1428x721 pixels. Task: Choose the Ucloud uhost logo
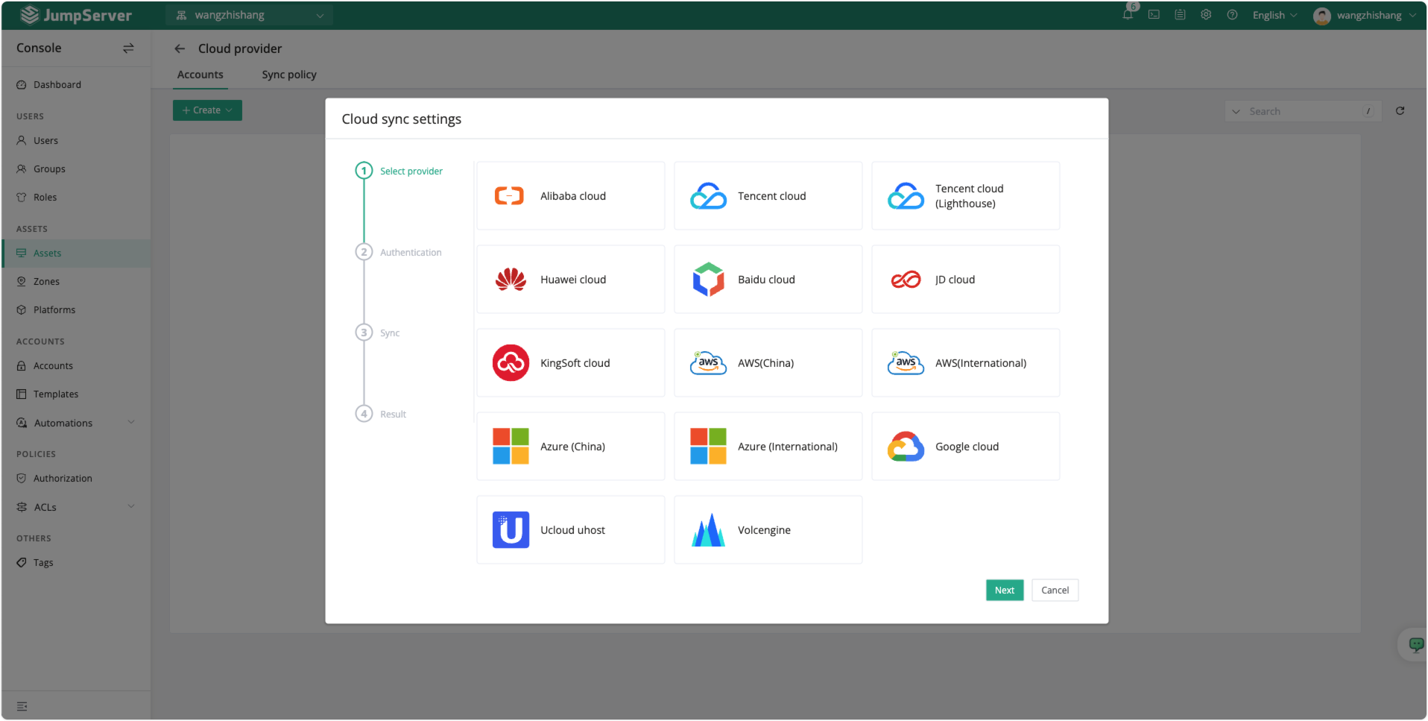(511, 530)
